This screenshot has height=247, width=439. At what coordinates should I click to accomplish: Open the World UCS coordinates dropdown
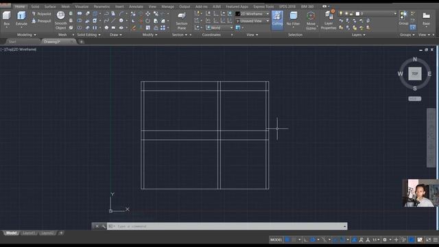(219, 27)
